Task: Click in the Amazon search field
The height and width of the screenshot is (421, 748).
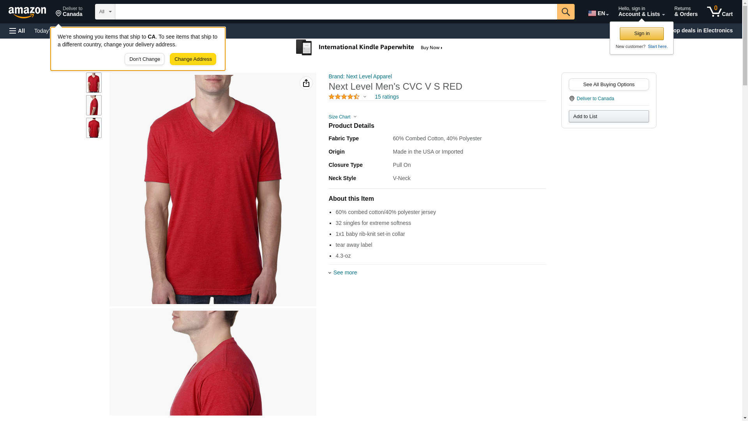Action: 336,12
